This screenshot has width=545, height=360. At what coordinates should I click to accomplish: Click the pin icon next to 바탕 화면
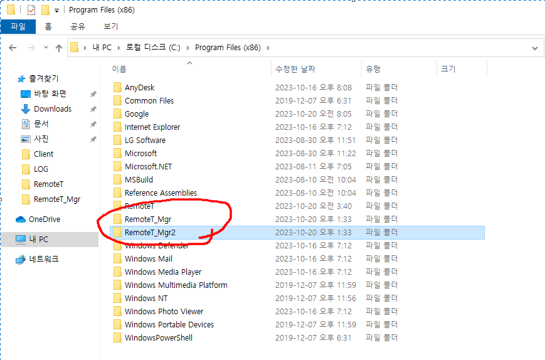pos(93,94)
